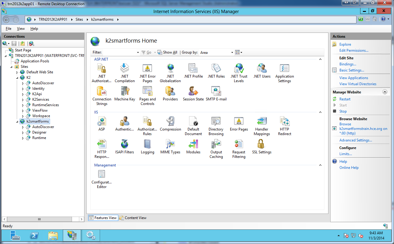Collapse the IIS group section
The width and height of the screenshot is (394, 244).
click(x=320, y=112)
